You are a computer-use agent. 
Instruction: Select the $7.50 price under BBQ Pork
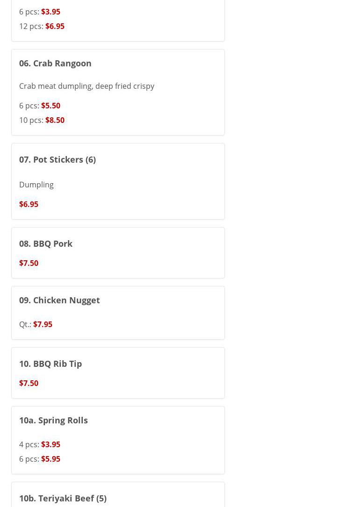pos(29,263)
